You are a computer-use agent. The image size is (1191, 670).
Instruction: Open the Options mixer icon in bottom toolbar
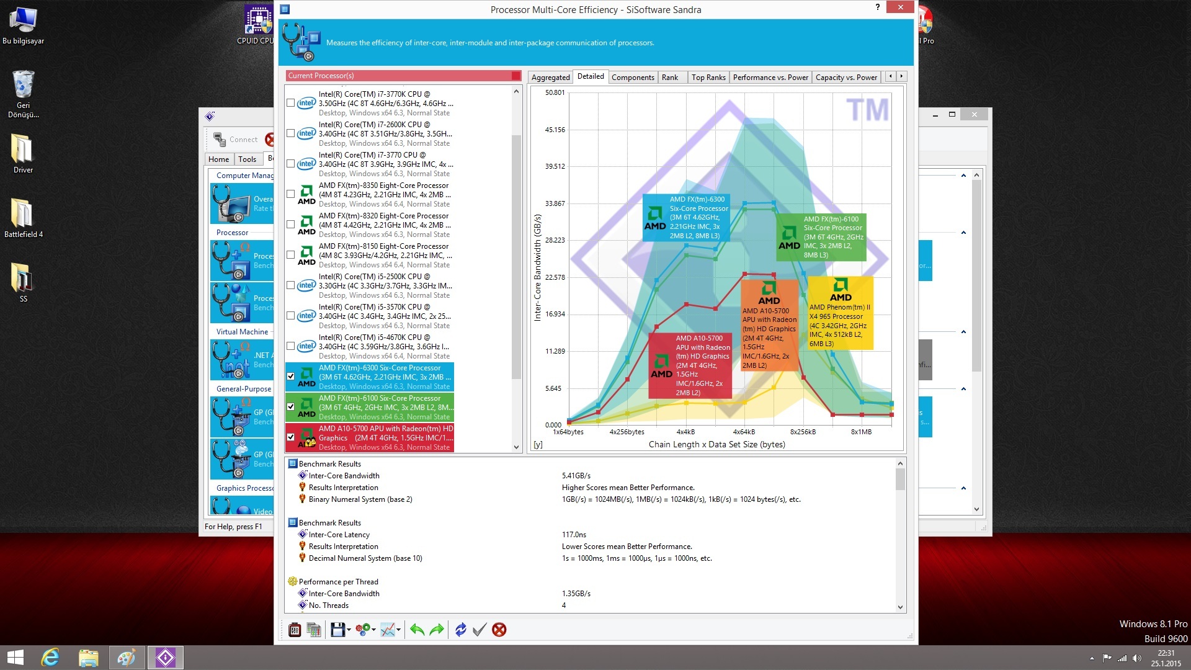295,630
